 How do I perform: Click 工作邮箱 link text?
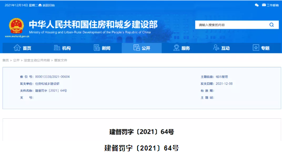[x=272, y=5]
